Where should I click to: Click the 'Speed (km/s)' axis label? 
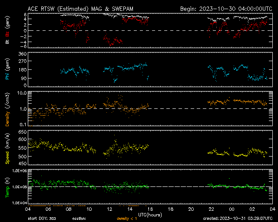(x=7, y=149)
